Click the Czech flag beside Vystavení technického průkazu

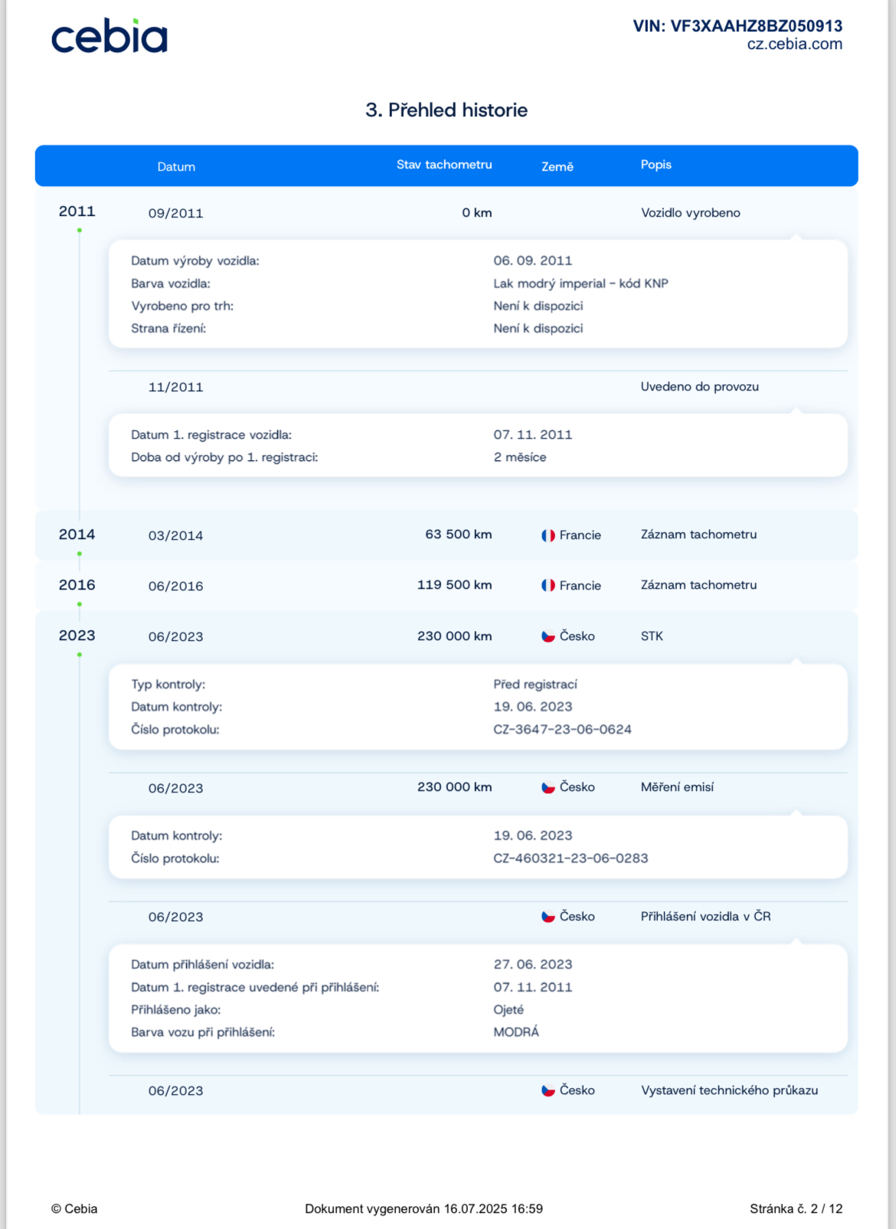coord(548,1090)
